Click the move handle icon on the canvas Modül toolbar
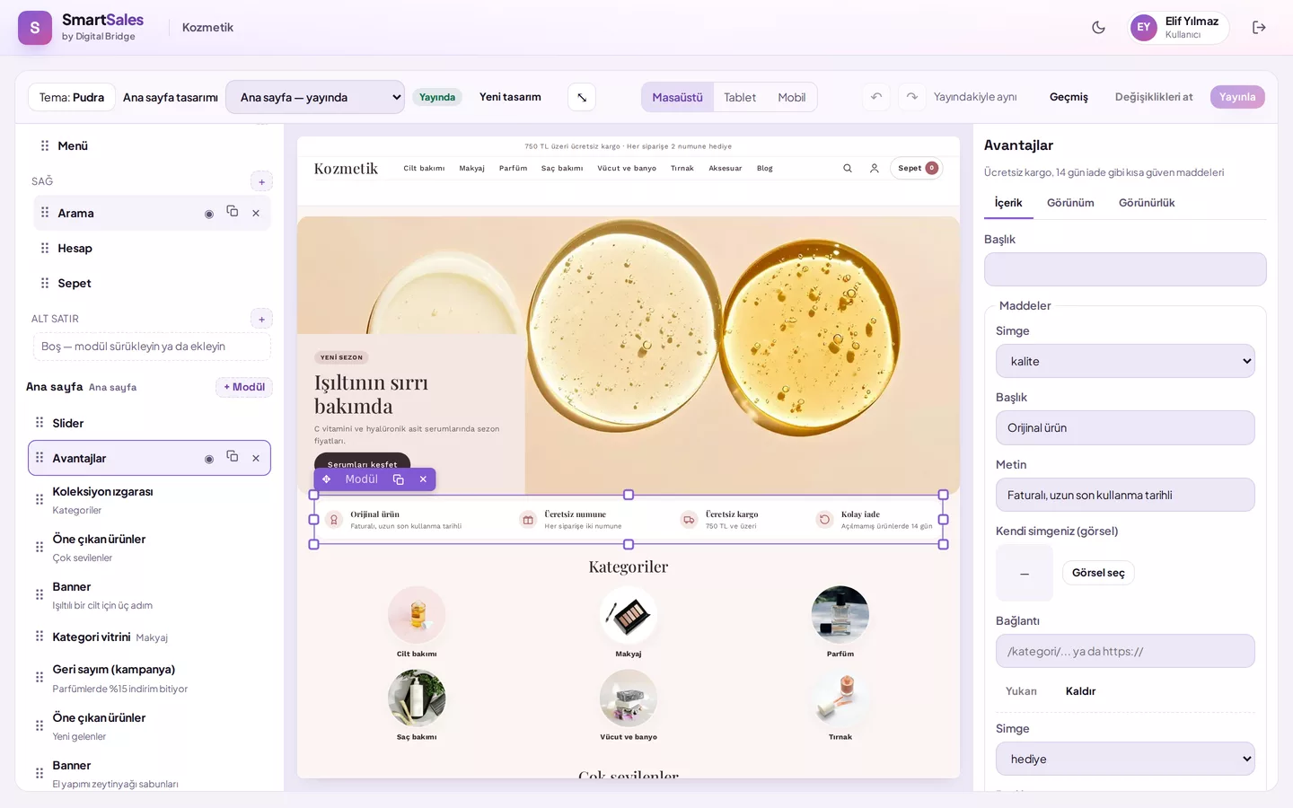The width and height of the screenshot is (1293, 808). 326,479
